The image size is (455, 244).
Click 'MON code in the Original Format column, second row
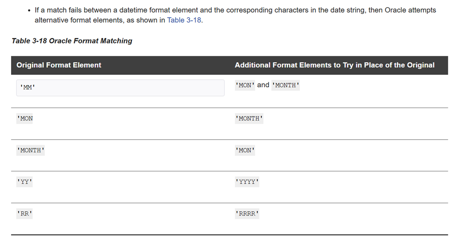coord(25,119)
